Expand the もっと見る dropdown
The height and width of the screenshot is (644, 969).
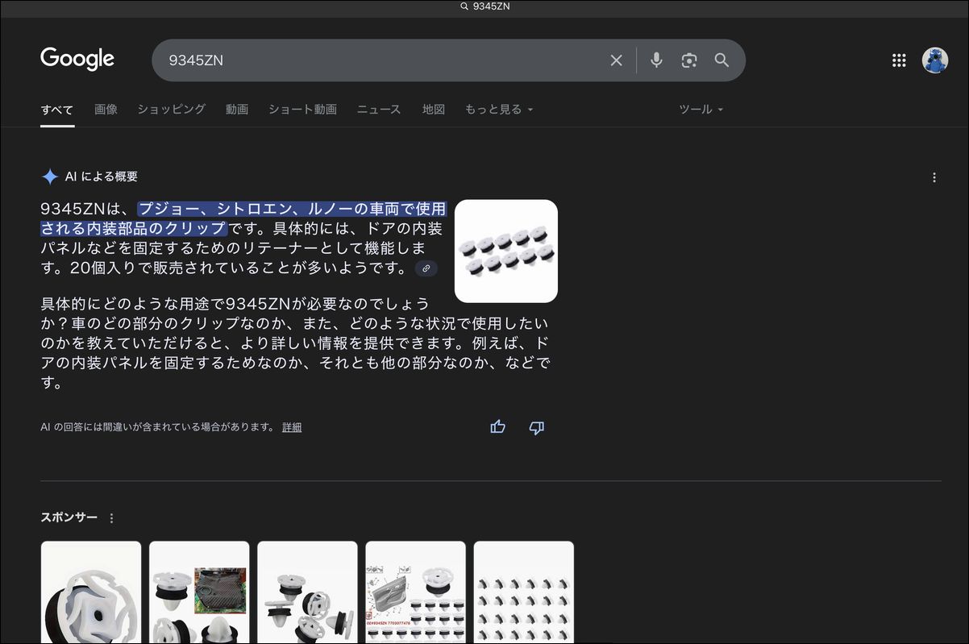pyautogui.click(x=499, y=110)
